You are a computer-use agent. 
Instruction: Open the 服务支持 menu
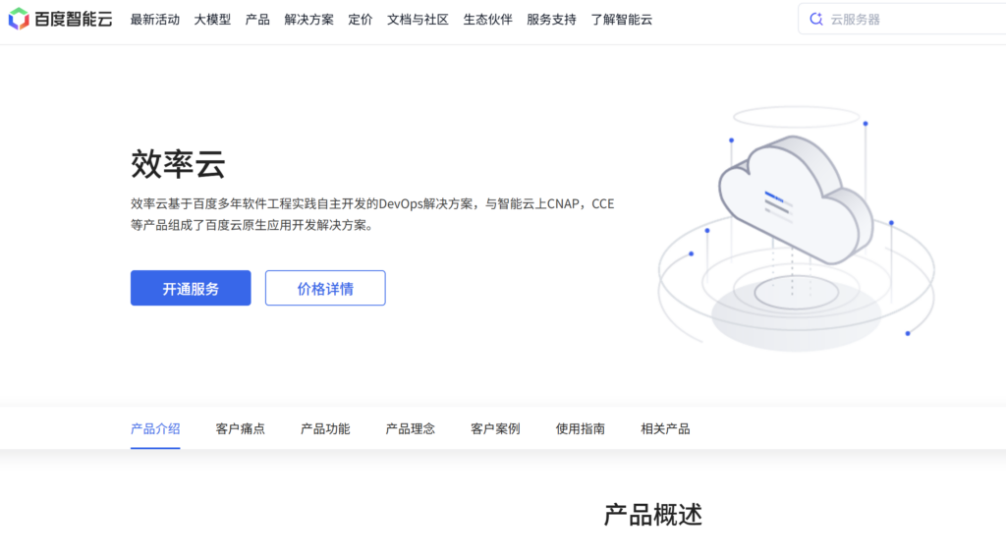[551, 20]
